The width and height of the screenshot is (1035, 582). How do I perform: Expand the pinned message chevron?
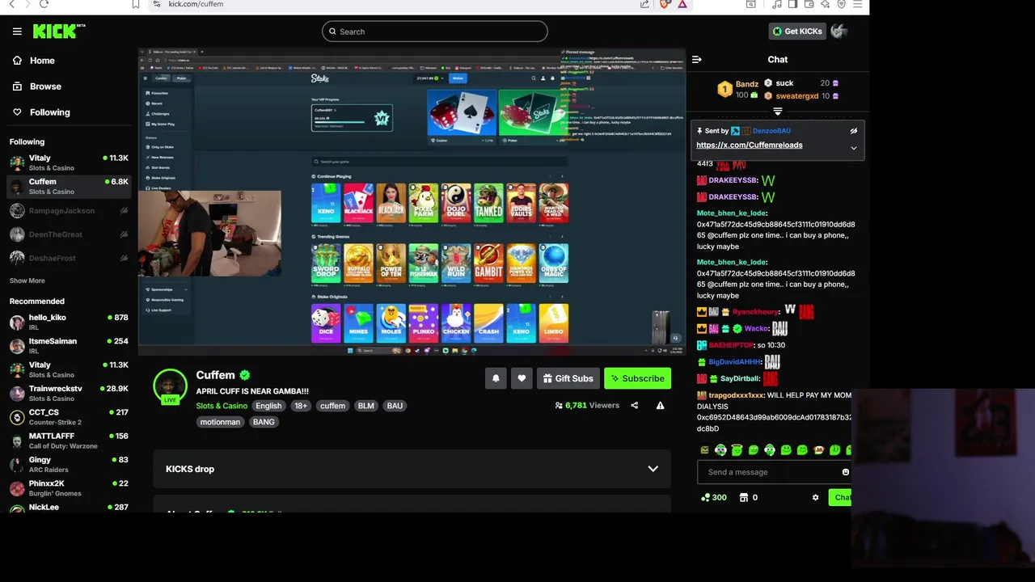pyautogui.click(x=853, y=148)
